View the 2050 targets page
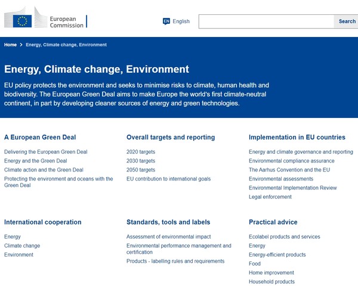This screenshot has width=358, height=287. 141,170
